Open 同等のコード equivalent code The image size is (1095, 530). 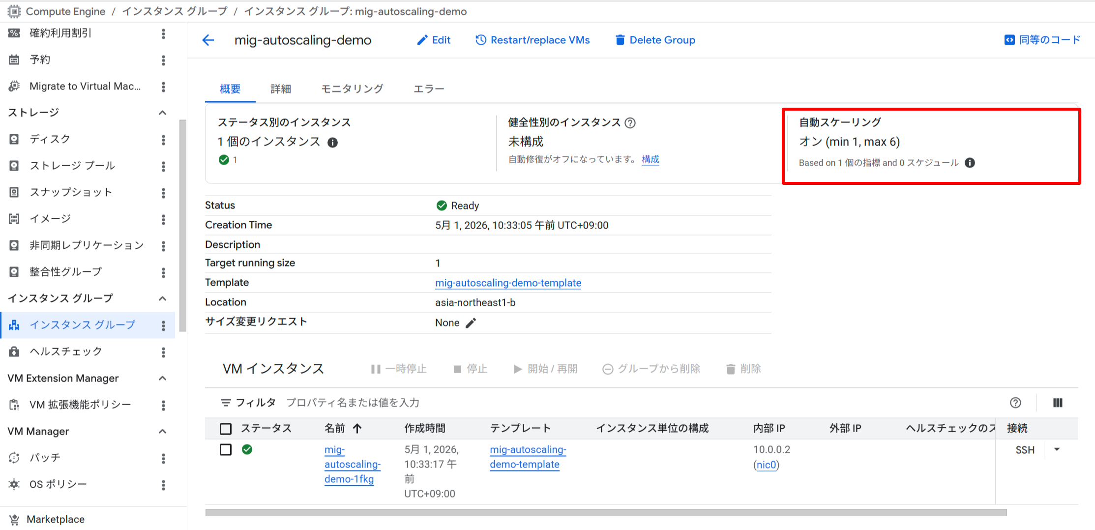pos(1042,40)
